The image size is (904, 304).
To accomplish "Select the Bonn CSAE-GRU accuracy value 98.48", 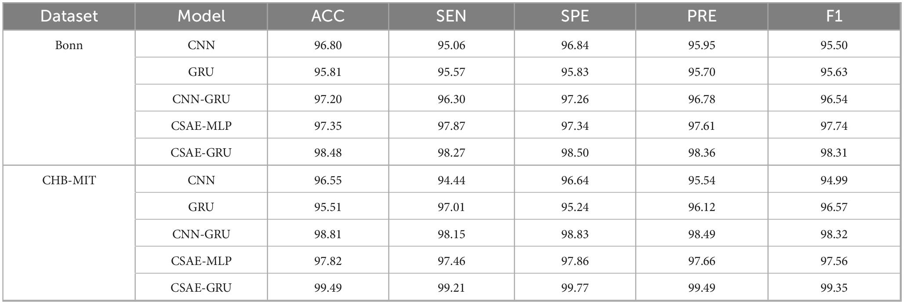I will (x=328, y=153).
